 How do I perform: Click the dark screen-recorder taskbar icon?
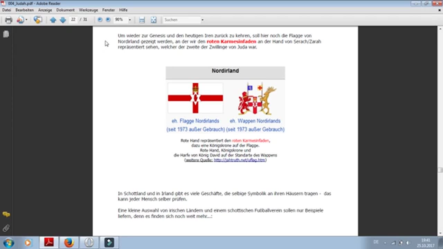pyautogui.click(x=109, y=243)
